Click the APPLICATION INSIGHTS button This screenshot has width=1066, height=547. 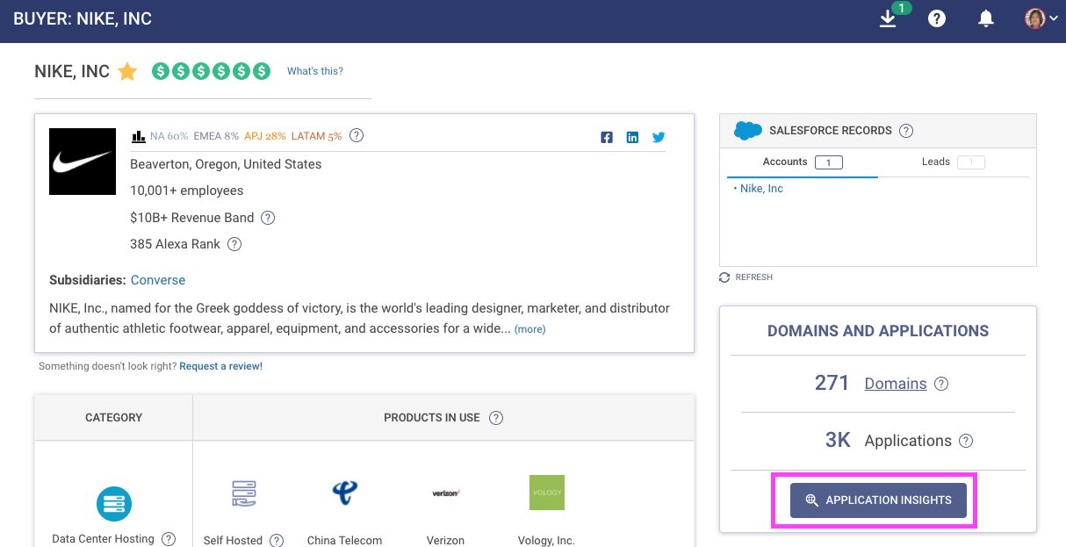(x=878, y=500)
